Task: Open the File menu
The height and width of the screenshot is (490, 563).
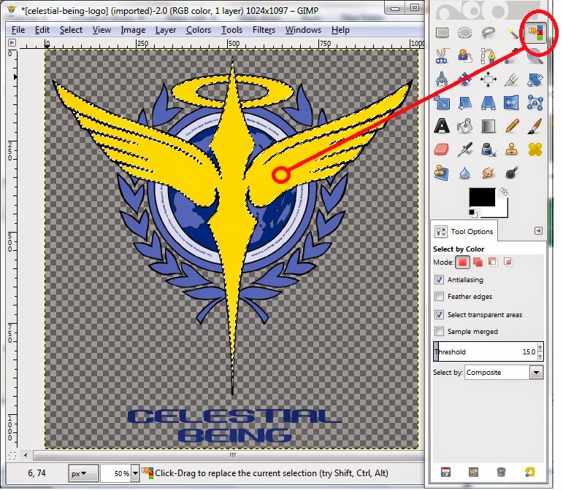Action: click(18, 30)
